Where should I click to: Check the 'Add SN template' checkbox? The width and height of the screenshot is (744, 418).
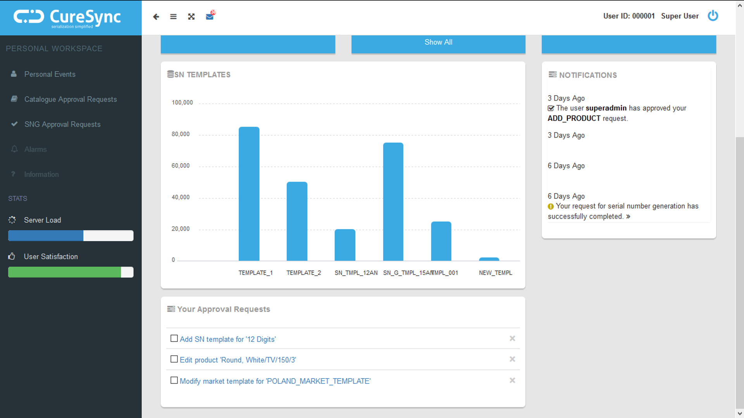tap(174, 339)
